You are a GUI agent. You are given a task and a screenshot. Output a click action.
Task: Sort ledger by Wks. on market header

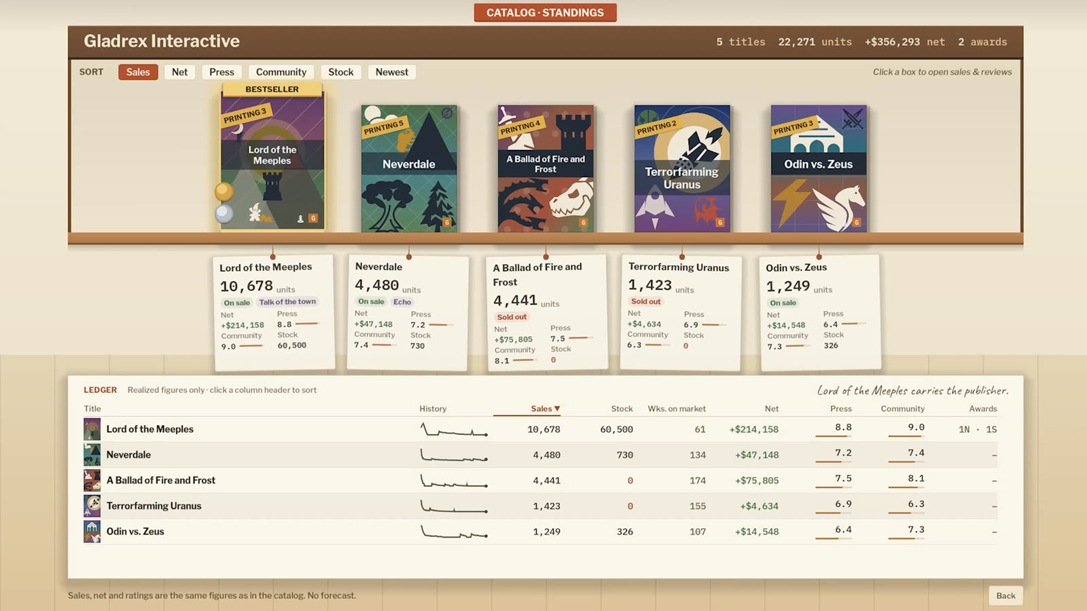pos(677,409)
